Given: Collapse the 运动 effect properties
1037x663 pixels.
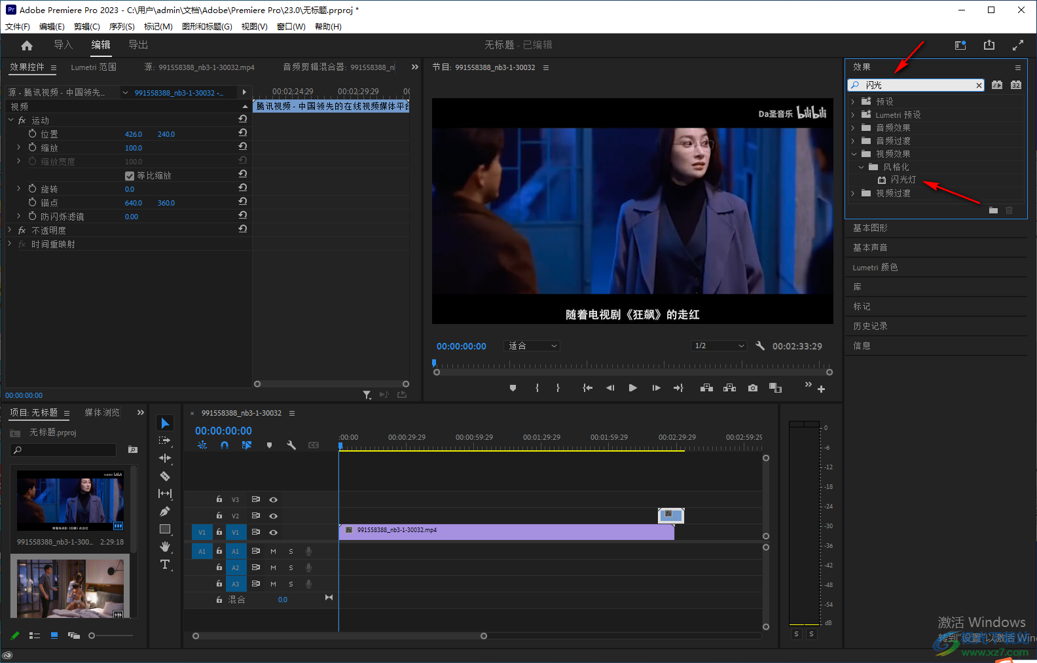Looking at the screenshot, I should coord(11,120).
